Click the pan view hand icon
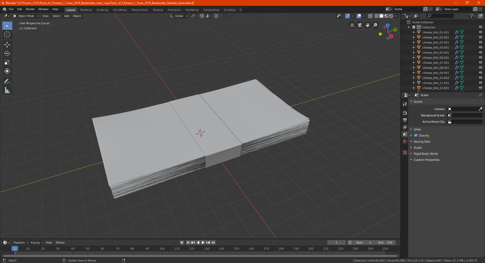Image resolution: width=485 pixels, height=263 pixels. coord(368,25)
